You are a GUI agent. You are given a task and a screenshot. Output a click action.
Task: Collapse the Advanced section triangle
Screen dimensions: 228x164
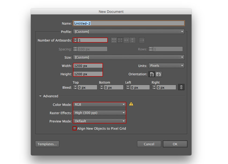(40, 96)
